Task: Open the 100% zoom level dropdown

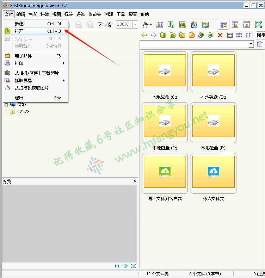Action: (x=135, y=25)
